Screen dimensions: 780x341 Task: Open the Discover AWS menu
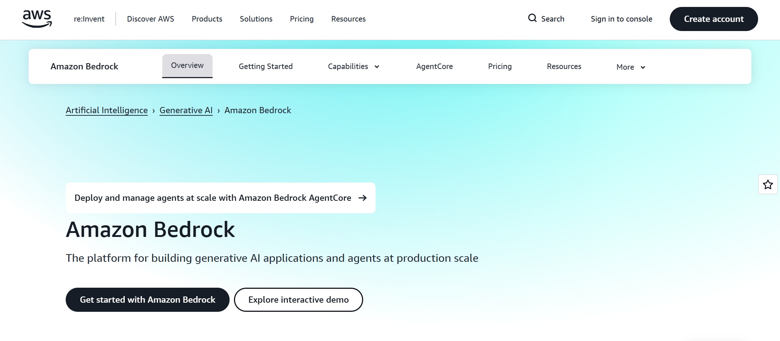(150, 19)
